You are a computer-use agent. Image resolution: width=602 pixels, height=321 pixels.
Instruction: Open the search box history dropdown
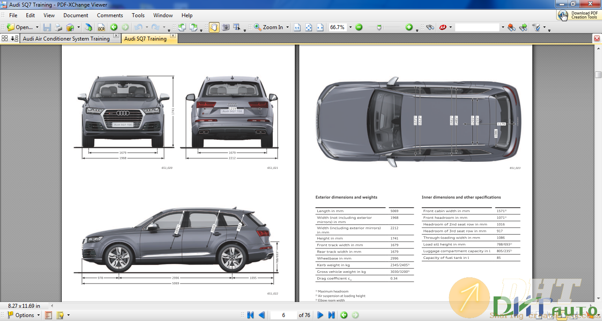(502, 27)
